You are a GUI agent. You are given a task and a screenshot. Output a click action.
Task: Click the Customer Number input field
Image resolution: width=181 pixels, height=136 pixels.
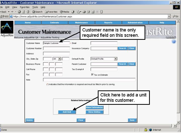56,48
